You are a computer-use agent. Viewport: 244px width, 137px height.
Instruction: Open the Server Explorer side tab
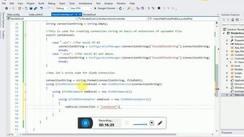tap(3, 20)
